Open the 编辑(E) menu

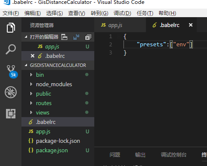click(33, 13)
